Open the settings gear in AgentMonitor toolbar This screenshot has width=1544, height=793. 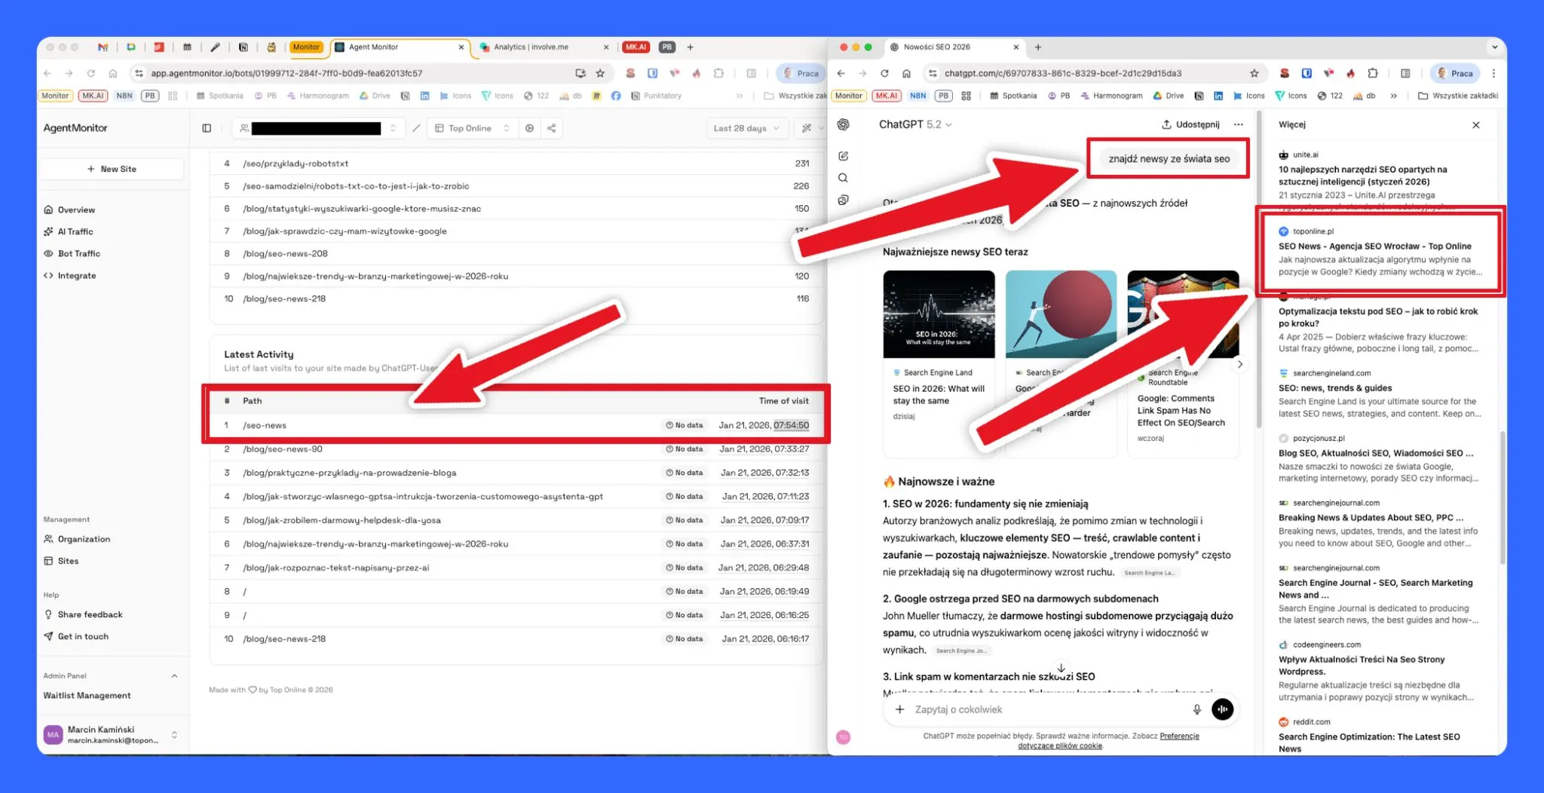530,128
